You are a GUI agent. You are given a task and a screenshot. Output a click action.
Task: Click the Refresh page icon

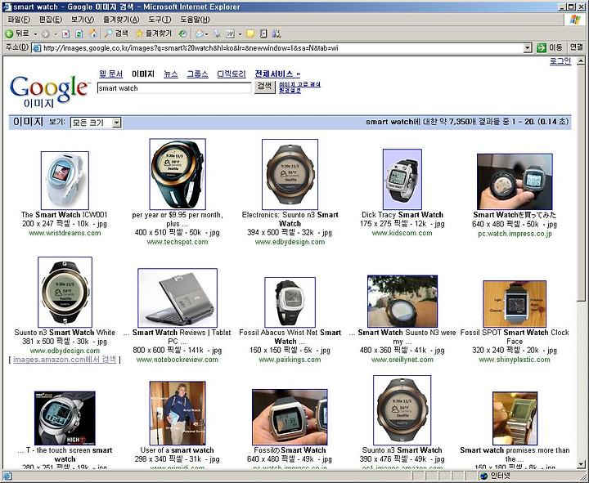point(79,34)
